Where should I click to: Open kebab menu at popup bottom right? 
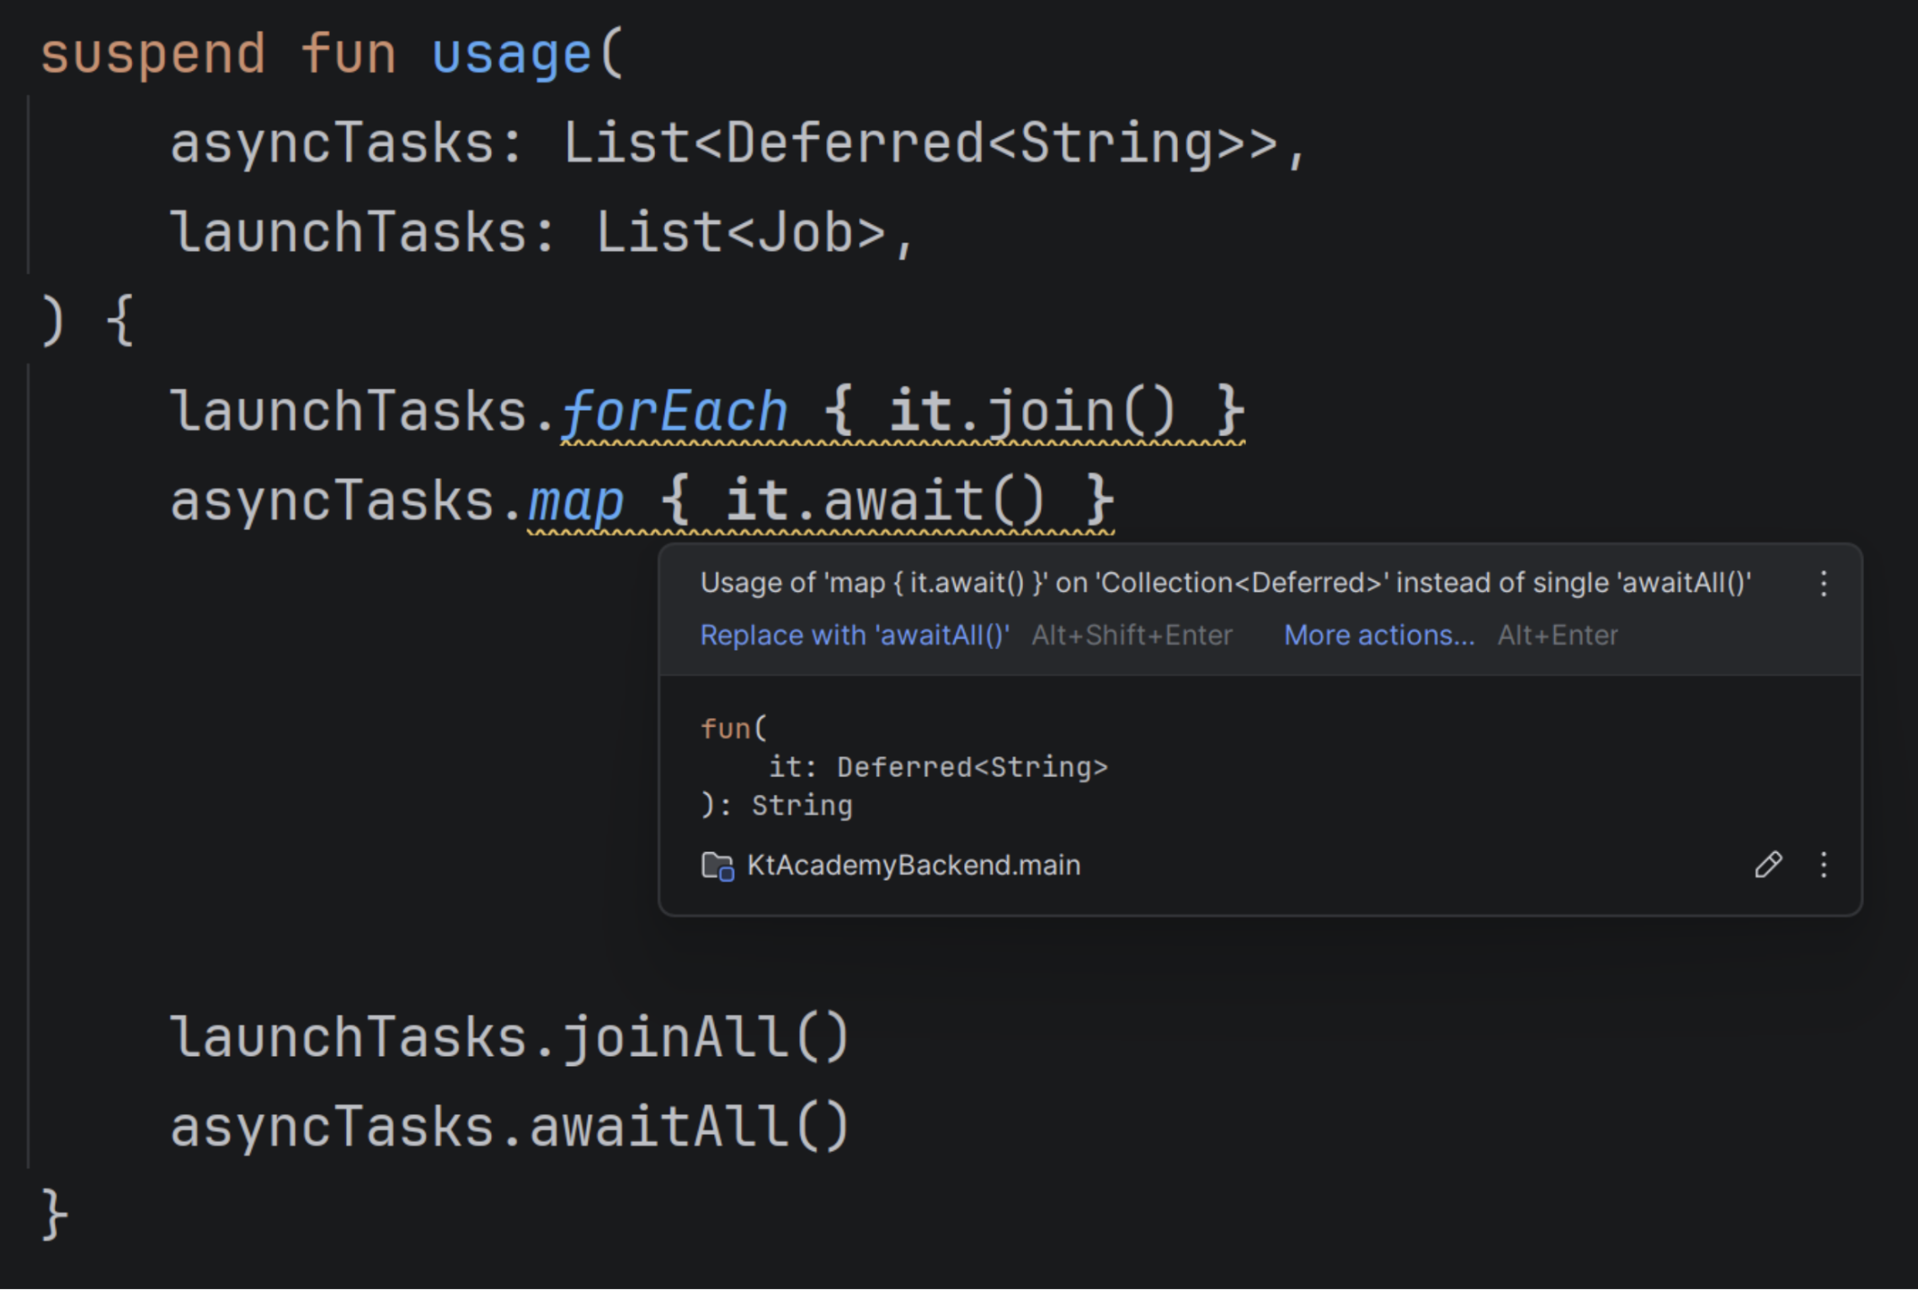(x=1823, y=865)
